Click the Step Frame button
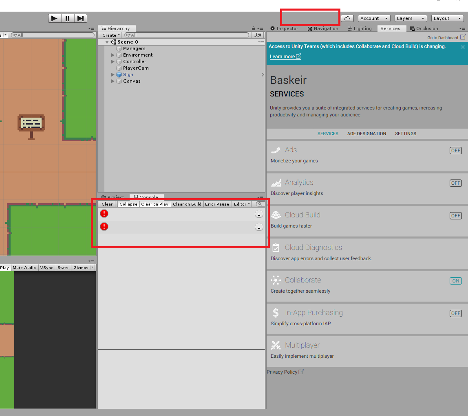This screenshot has width=468, height=416. [80, 18]
